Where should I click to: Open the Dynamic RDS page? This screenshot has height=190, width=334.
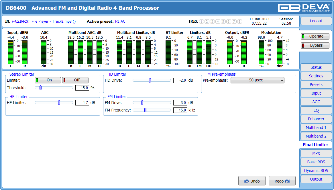[x=316, y=171]
